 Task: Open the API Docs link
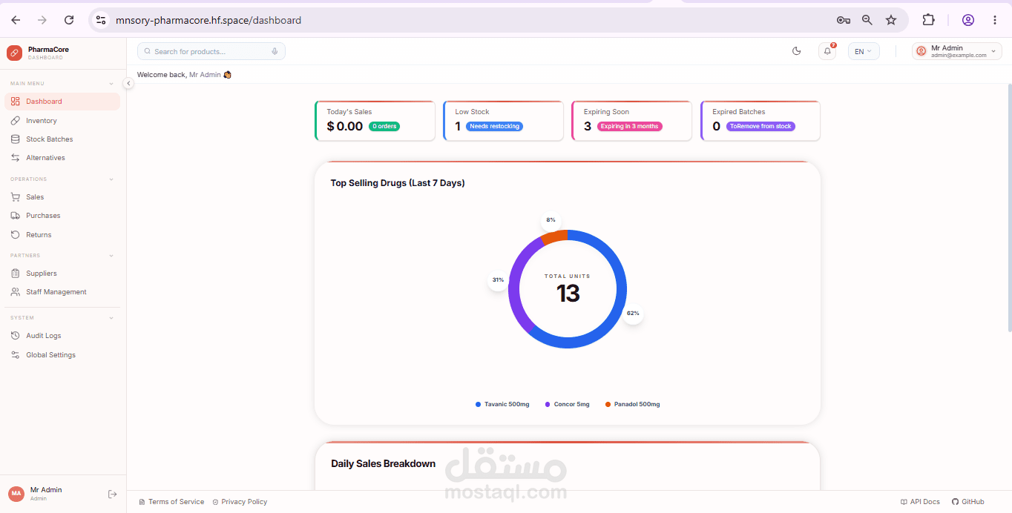click(920, 502)
